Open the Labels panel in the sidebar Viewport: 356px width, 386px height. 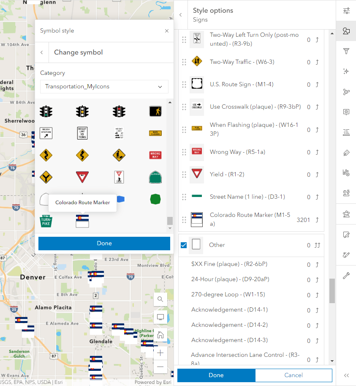click(x=346, y=132)
